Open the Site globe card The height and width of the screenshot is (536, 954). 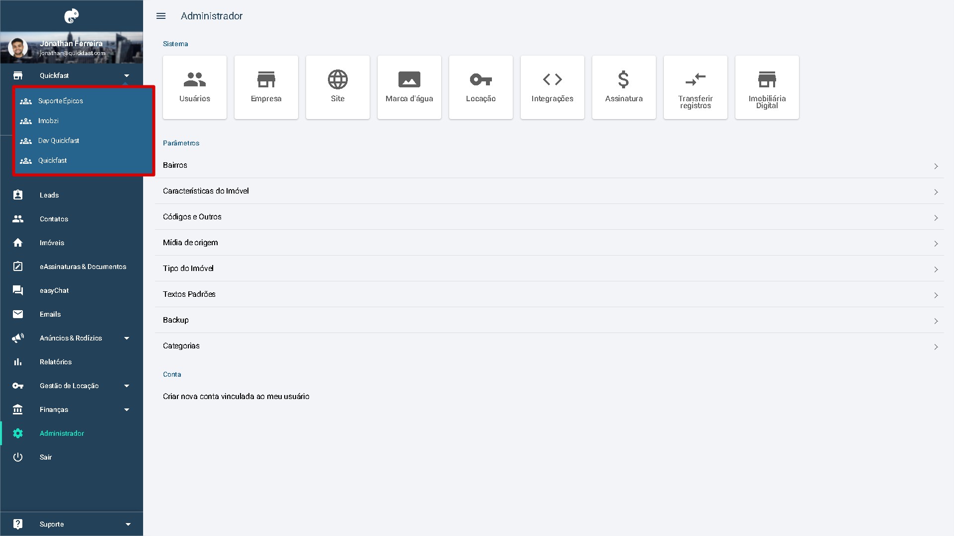coord(338,87)
